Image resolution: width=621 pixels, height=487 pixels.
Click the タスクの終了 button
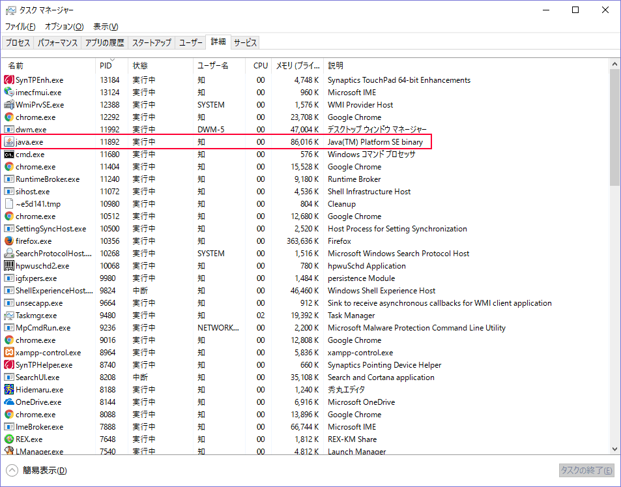(x=586, y=470)
